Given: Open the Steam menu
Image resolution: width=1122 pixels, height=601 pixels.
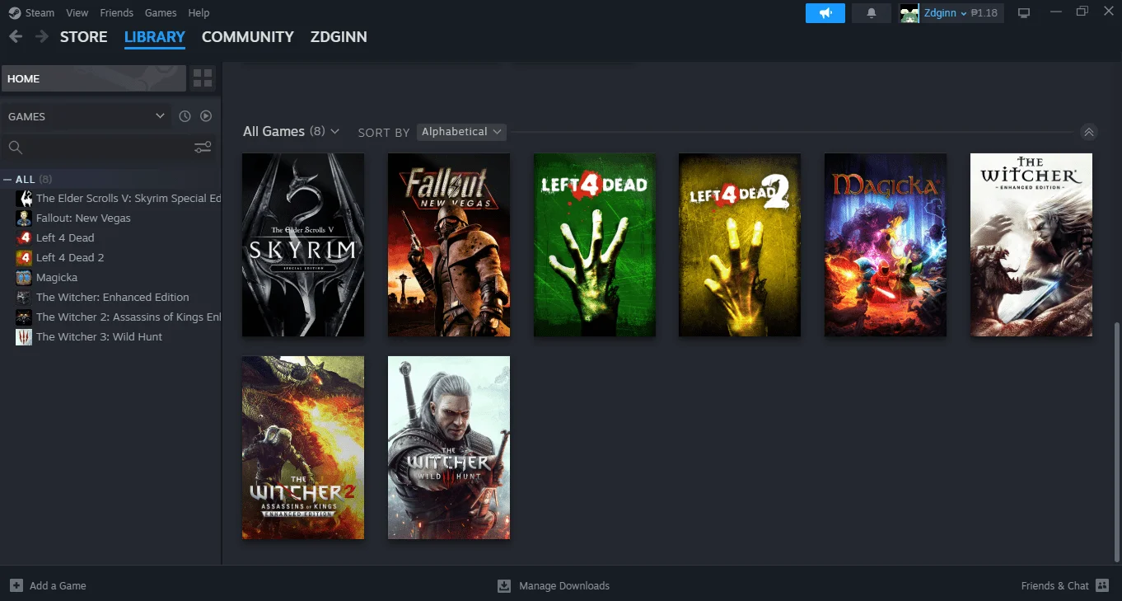Looking at the screenshot, I should tap(40, 13).
